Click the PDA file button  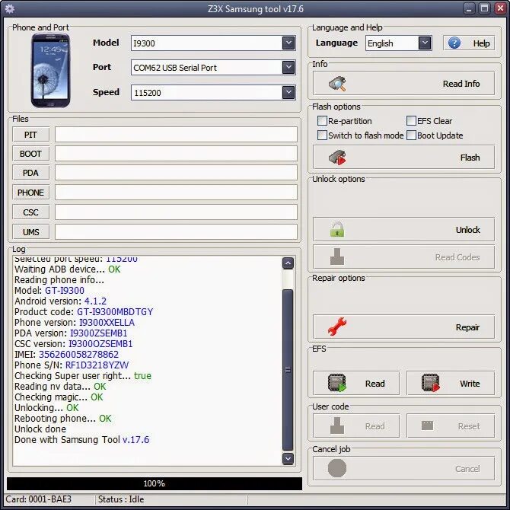pyautogui.click(x=31, y=173)
